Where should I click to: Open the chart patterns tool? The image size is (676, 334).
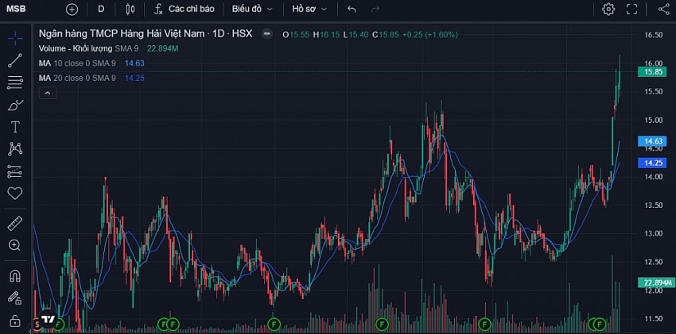tap(15, 148)
